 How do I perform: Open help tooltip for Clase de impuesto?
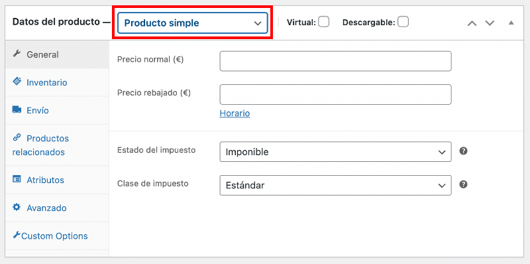[x=463, y=184]
